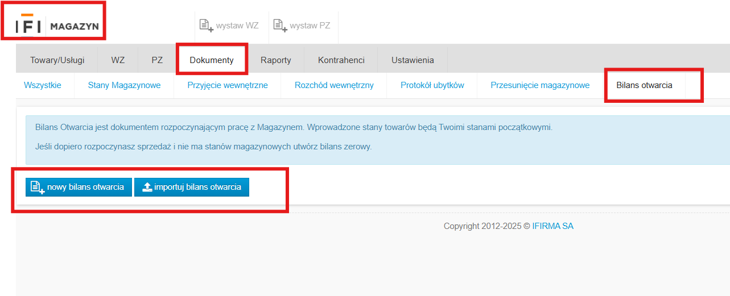Open the Przyjęcie wewnętrzne subtab
730x296 pixels.
pyautogui.click(x=228, y=85)
